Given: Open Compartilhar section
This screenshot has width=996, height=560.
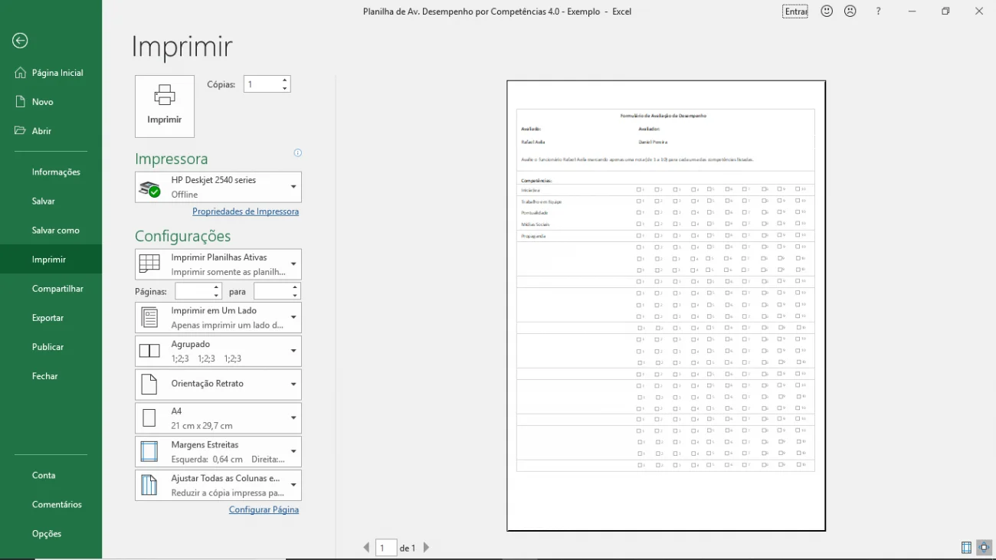Looking at the screenshot, I should pos(51,289).
